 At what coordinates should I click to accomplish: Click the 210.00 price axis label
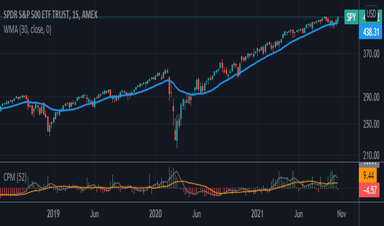[371, 155]
